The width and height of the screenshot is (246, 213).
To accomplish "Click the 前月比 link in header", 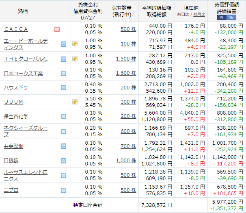I will tap(199, 15).
